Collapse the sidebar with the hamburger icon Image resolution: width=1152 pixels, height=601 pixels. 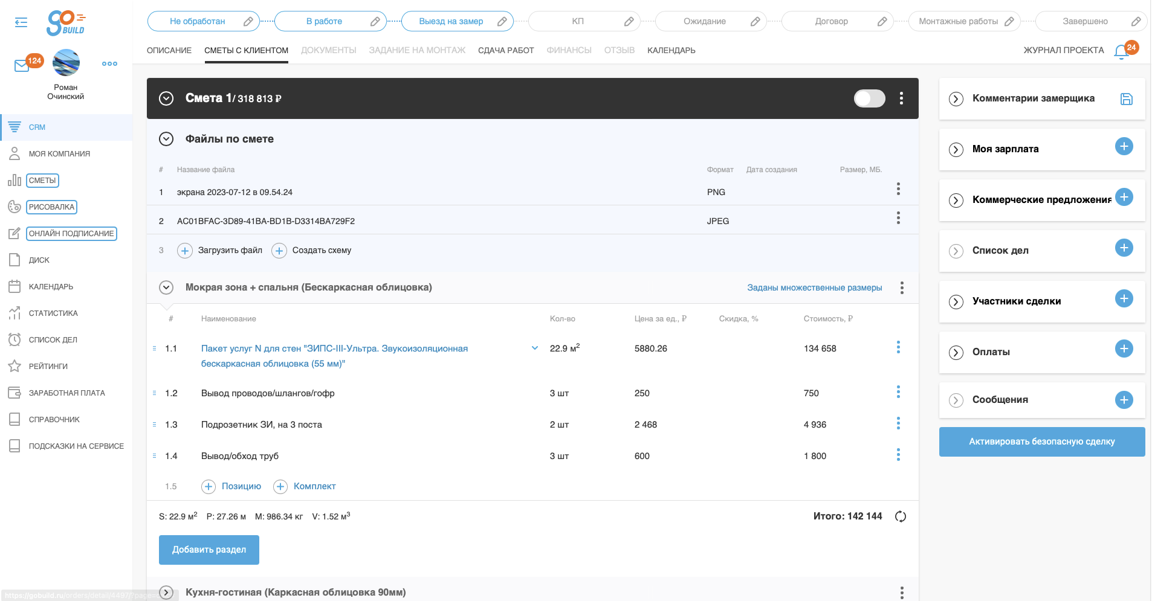tap(21, 22)
